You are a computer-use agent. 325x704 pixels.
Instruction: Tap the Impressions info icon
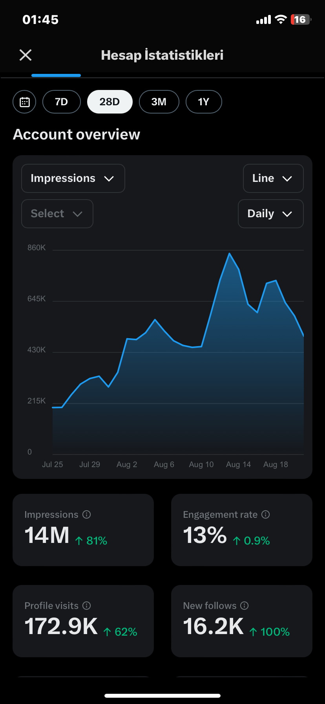coord(87,514)
